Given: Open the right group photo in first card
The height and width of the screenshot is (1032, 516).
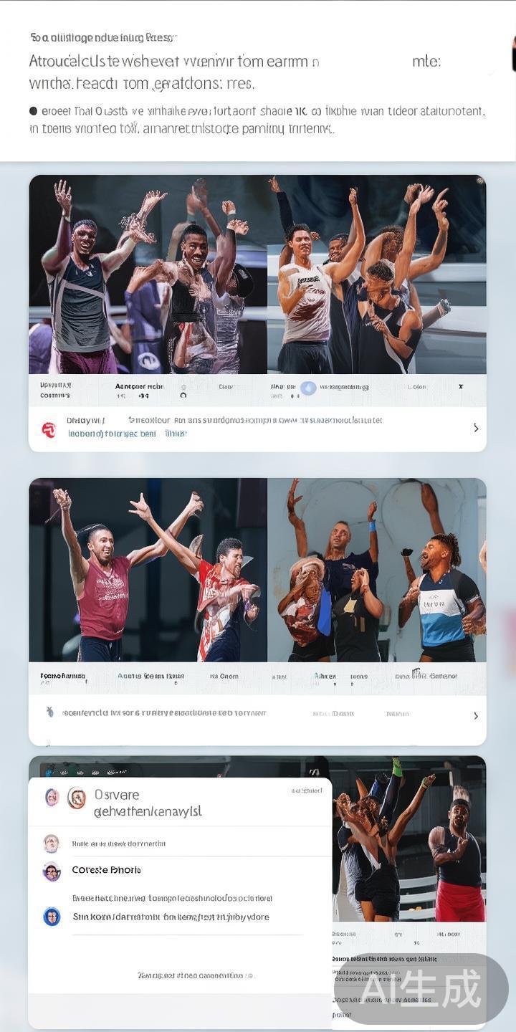Looking at the screenshot, I should (x=377, y=274).
